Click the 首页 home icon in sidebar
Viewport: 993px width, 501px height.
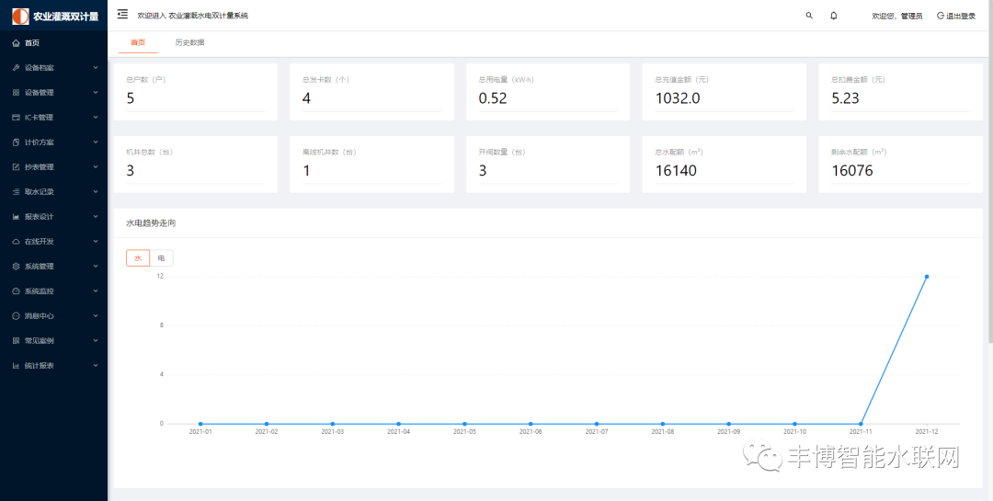[16, 43]
